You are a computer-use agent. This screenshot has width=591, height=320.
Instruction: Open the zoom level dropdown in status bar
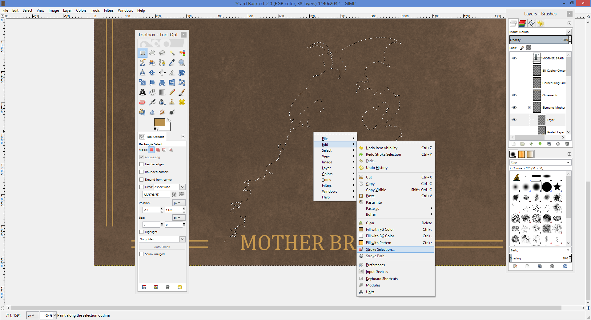tap(55, 315)
